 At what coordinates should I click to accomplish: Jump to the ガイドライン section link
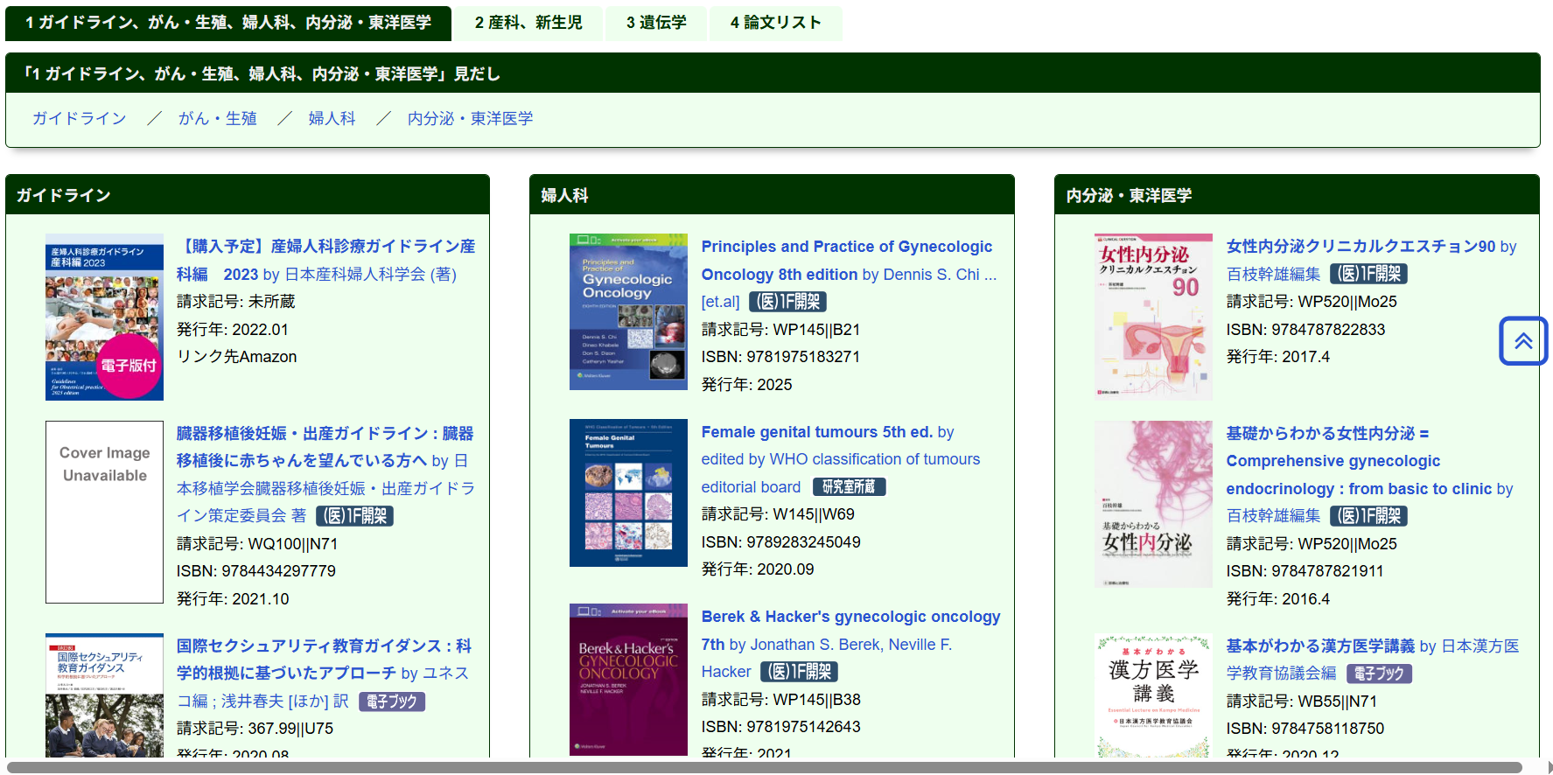80,118
